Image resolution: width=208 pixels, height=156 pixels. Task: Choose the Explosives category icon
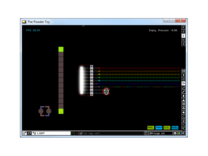(183, 87)
